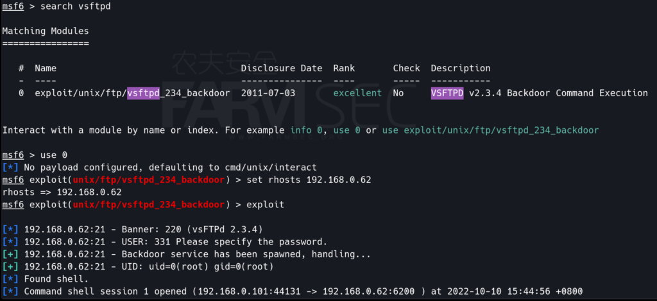The height and width of the screenshot is (301, 657).
Task: Click 'v2.3.4 Backdoor Command Execution' text
Action: (559, 93)
